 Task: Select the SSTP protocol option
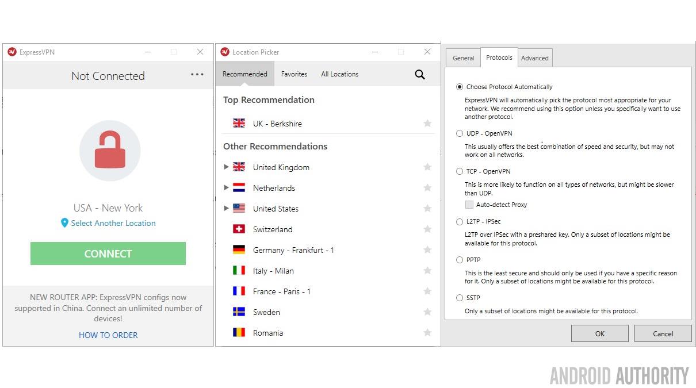(459, 298)
